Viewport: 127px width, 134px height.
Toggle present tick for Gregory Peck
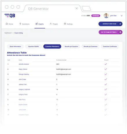tap(106, 94)
